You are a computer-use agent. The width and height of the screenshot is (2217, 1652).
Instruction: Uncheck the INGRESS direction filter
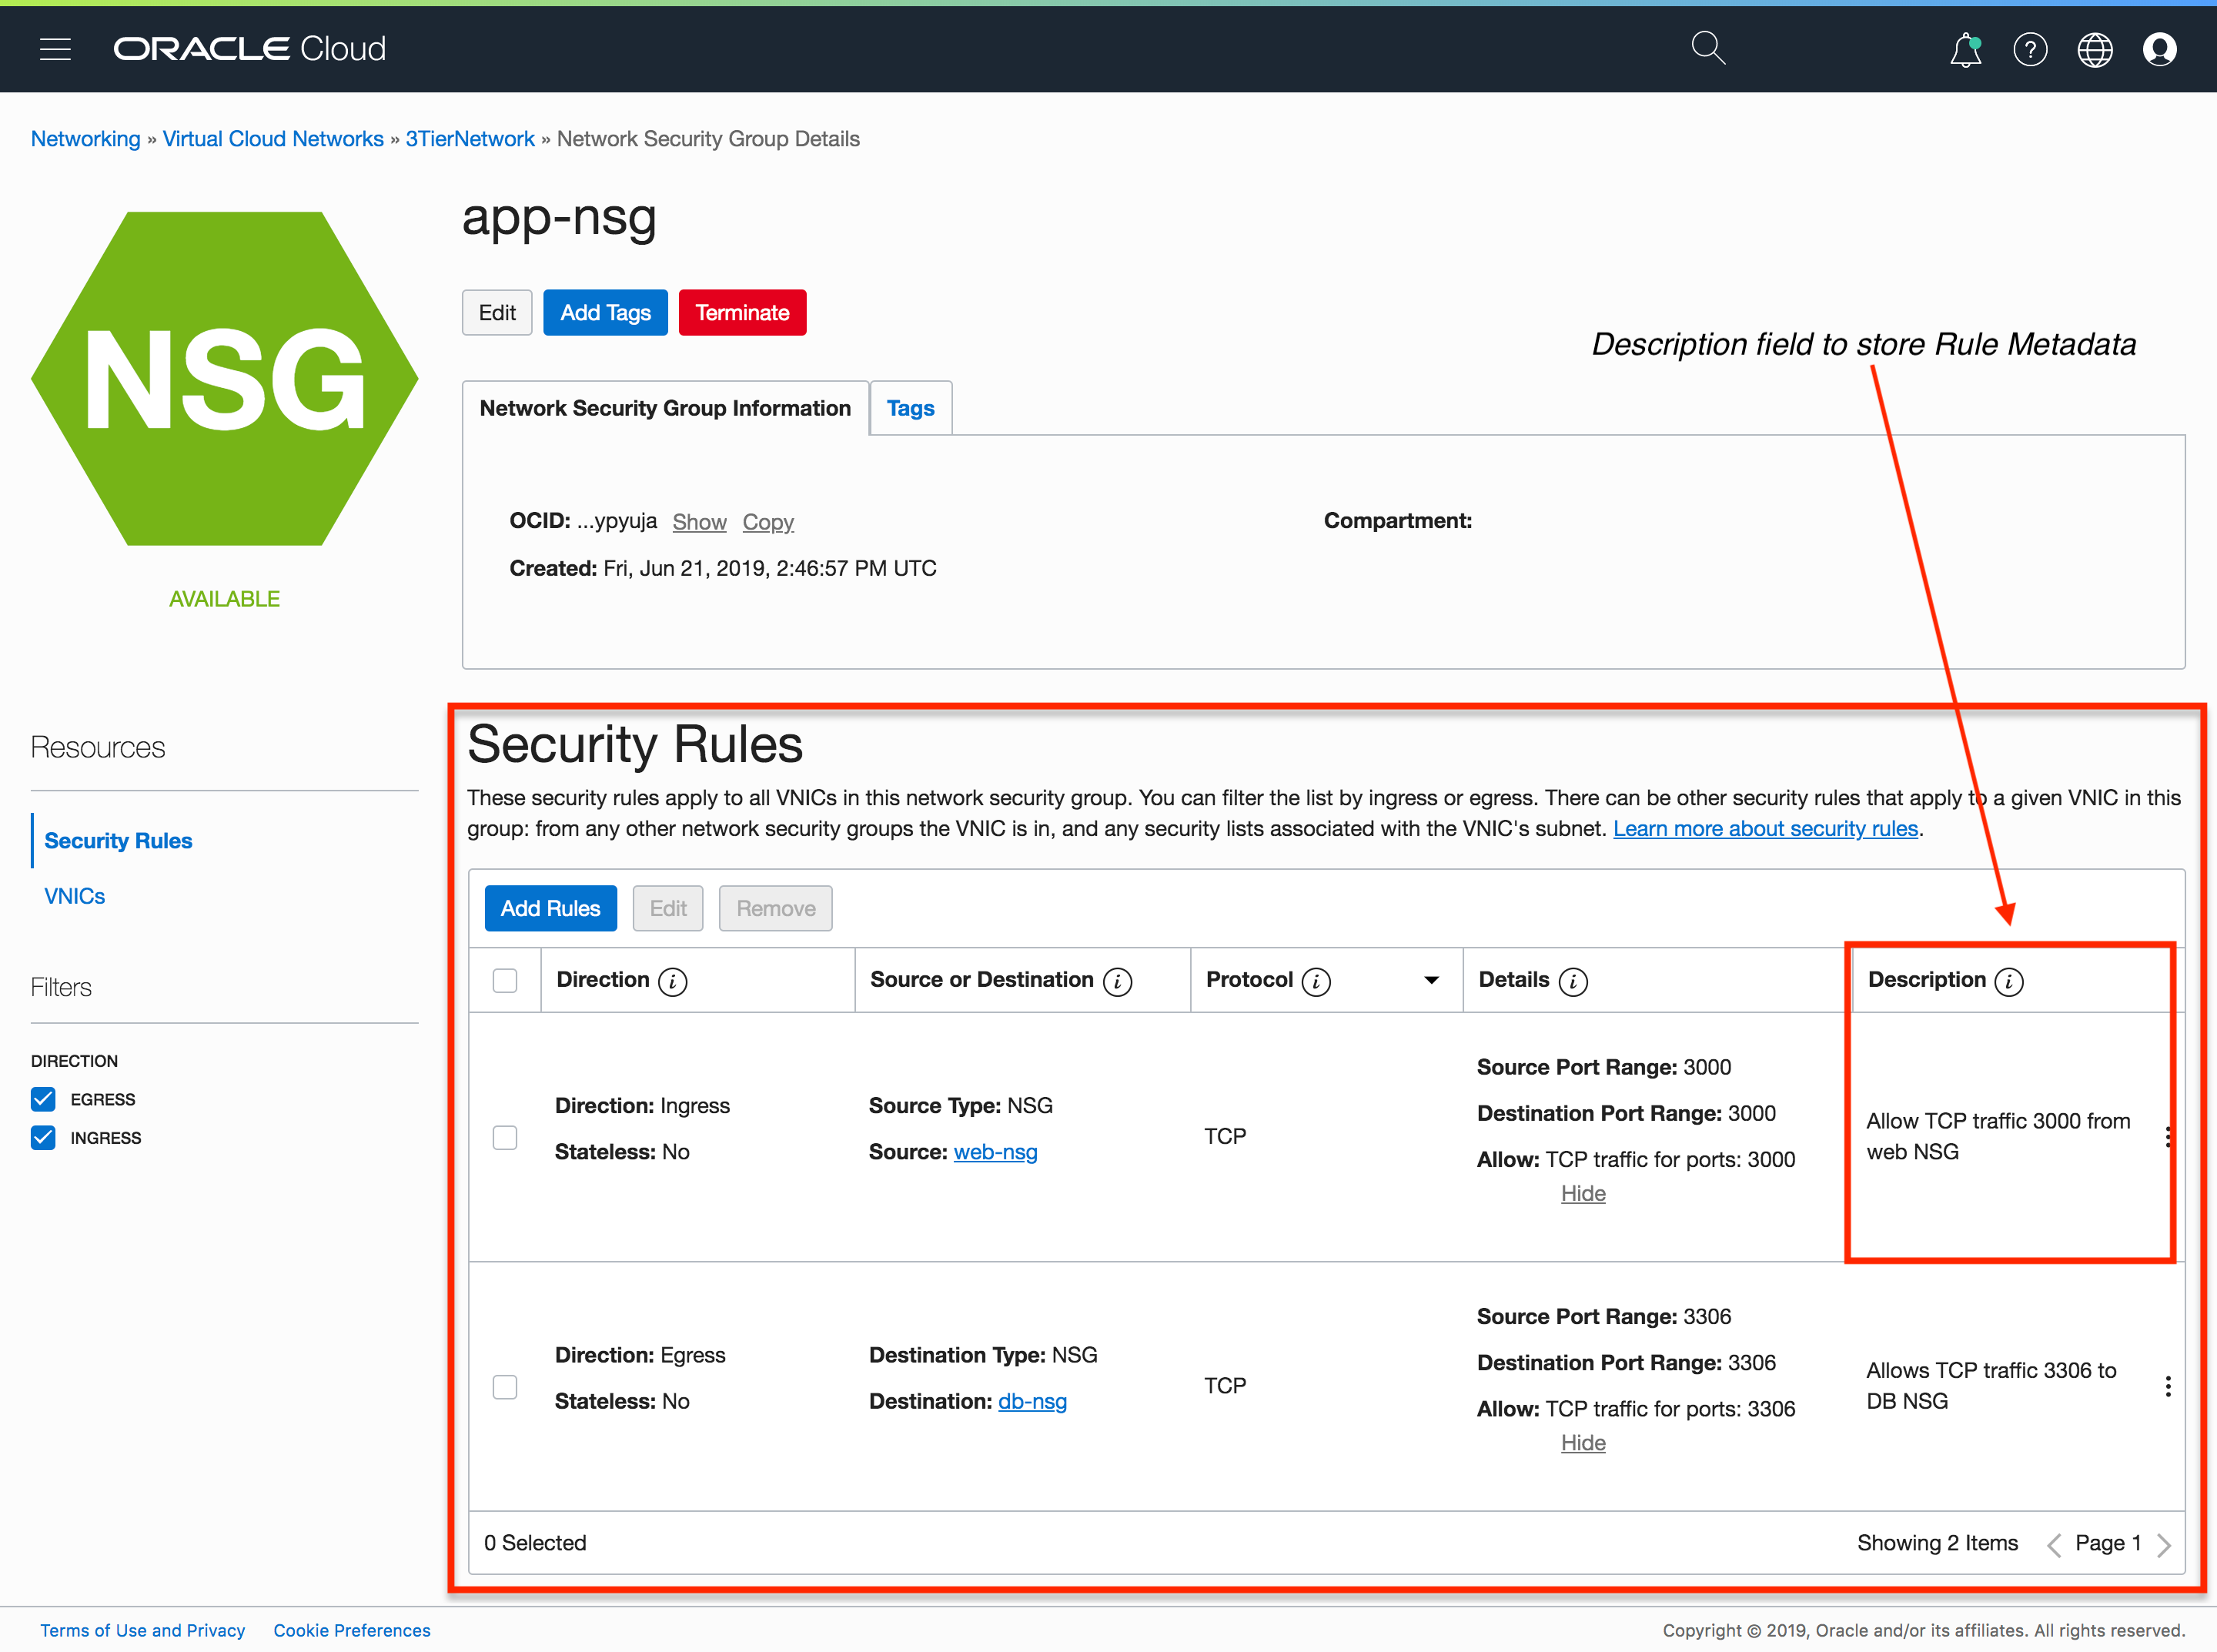(43, 1138)
